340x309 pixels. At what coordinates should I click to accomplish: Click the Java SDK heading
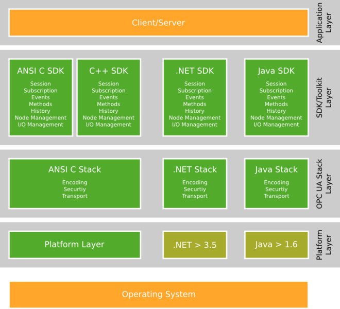click(x=276, y=71)
